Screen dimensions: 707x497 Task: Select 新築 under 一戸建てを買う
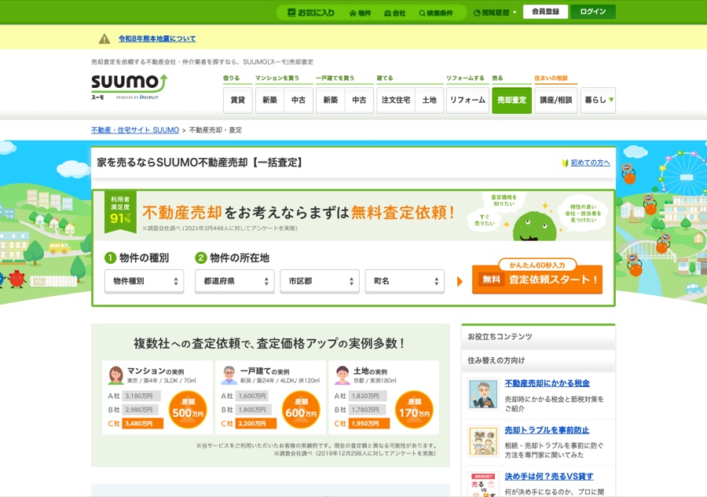click(331, 100)
